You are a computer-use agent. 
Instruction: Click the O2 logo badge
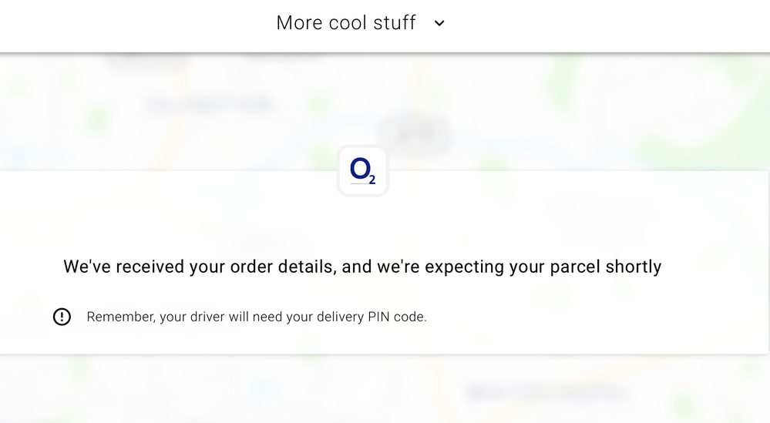362,170
